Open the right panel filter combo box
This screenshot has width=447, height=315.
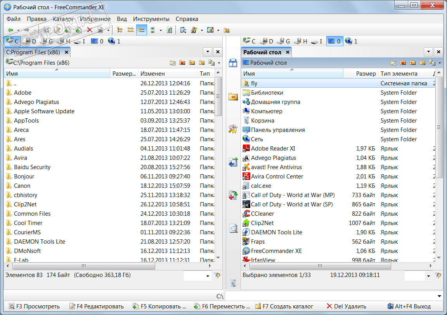(x=418, y=276)
